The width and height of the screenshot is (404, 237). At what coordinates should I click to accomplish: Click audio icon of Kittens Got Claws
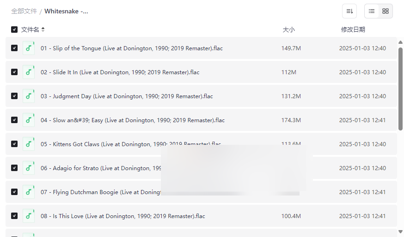click(x=29, y=144)
